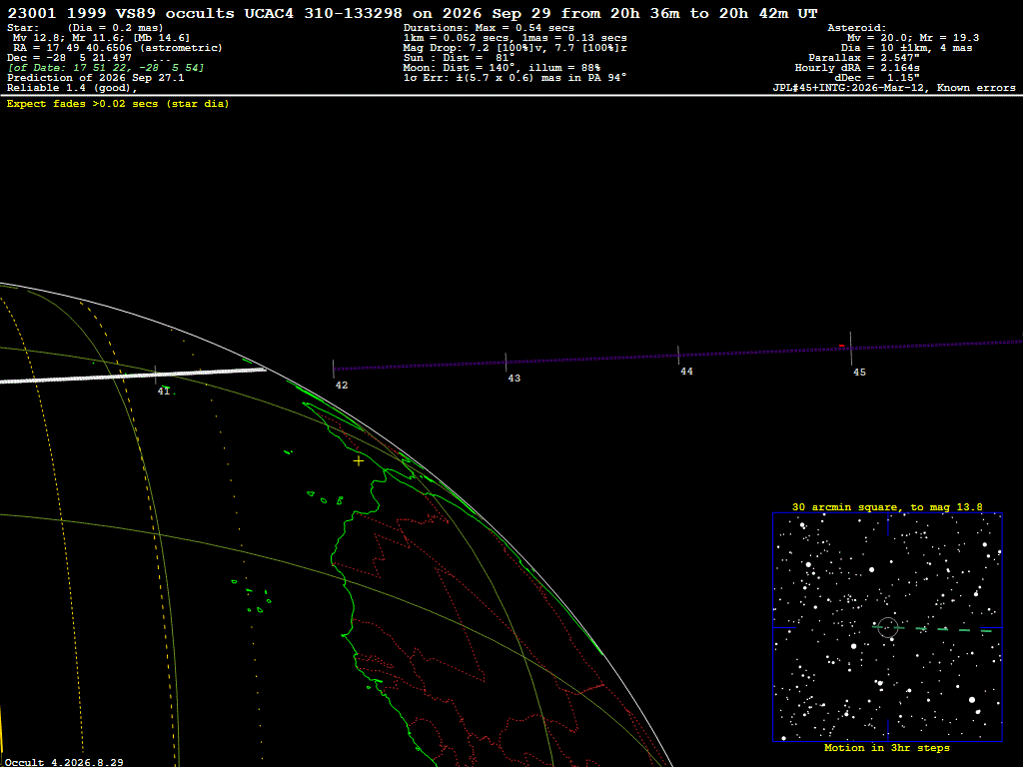Click the green dashed asteroid motion track

click(x=933, y=629)
